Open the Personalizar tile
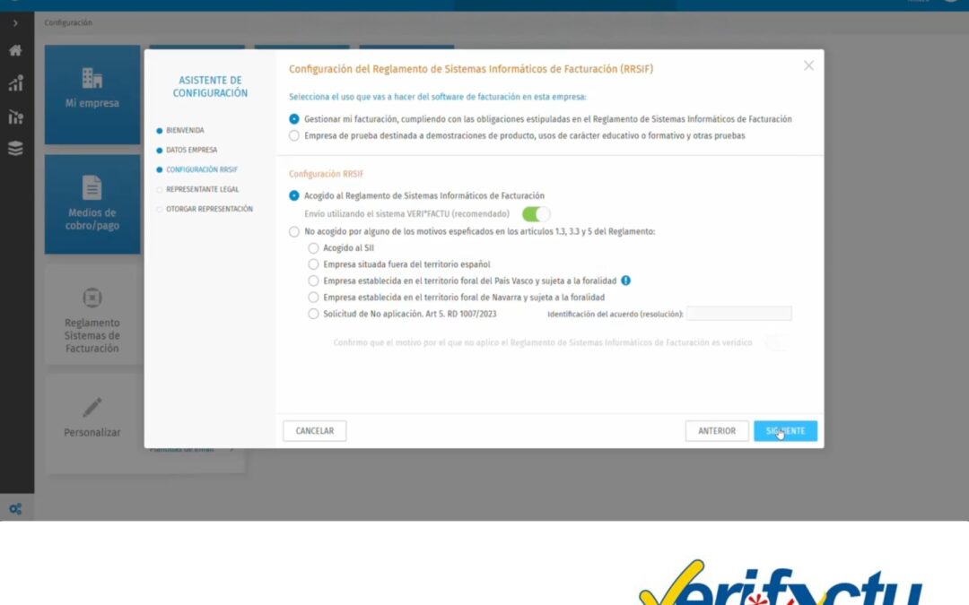Screen dimensions: 969x605 pos(92,423)
